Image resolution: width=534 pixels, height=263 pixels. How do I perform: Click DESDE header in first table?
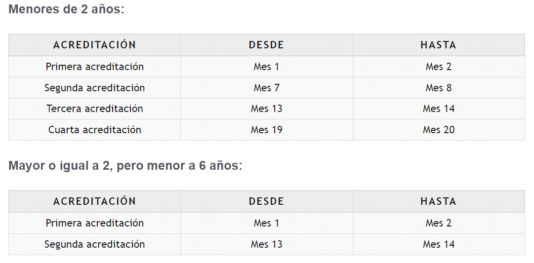coord(266,45)
